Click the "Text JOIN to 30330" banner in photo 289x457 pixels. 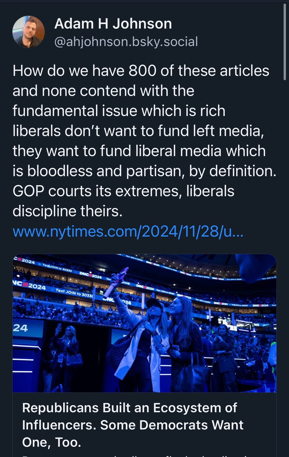click(x=74, y=293)
